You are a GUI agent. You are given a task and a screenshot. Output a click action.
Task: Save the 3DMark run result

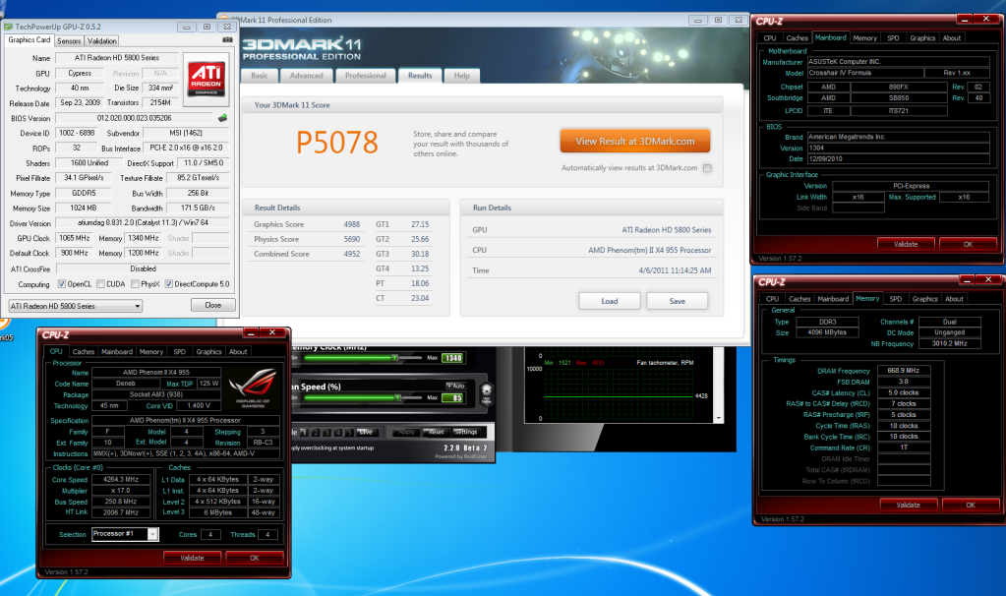(677, 301)
